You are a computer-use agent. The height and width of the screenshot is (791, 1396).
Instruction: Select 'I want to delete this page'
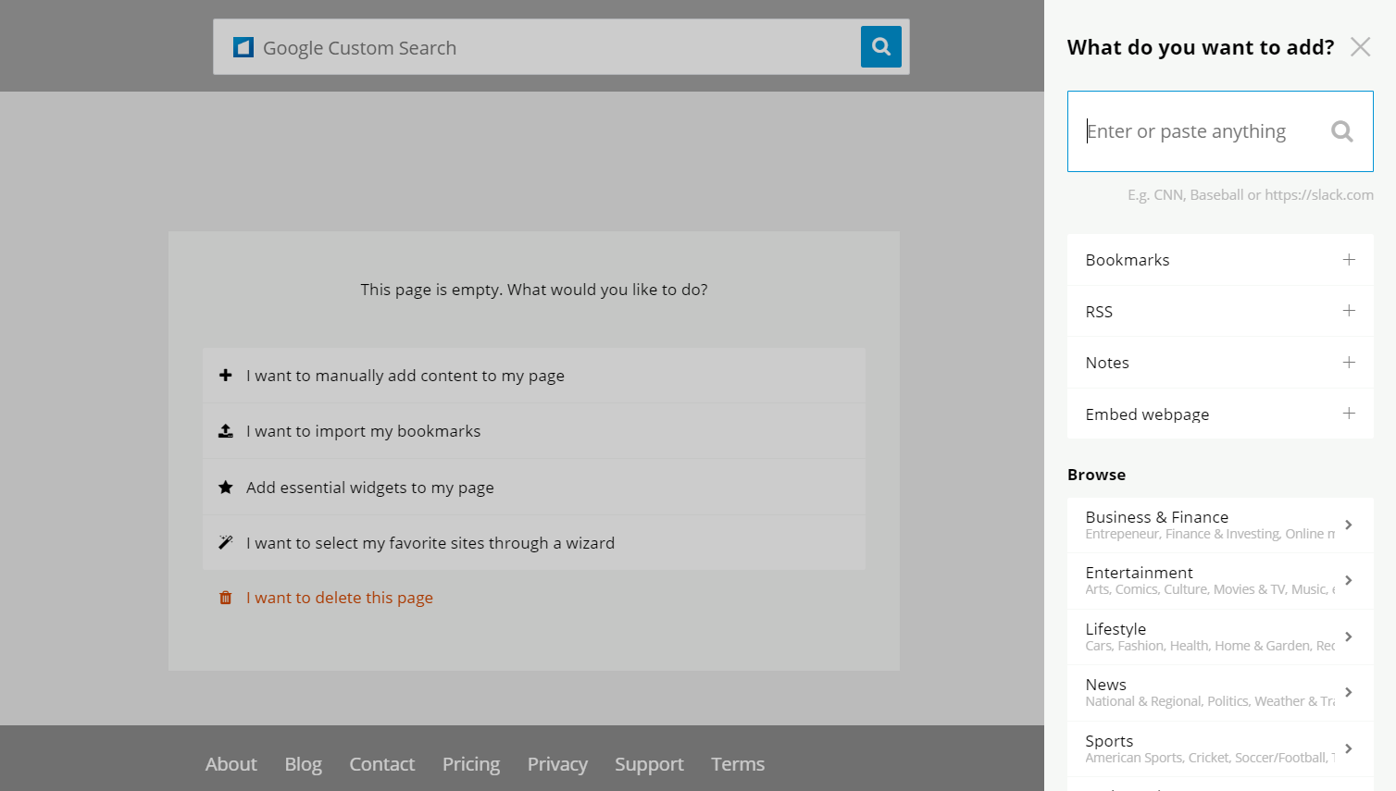339,598
